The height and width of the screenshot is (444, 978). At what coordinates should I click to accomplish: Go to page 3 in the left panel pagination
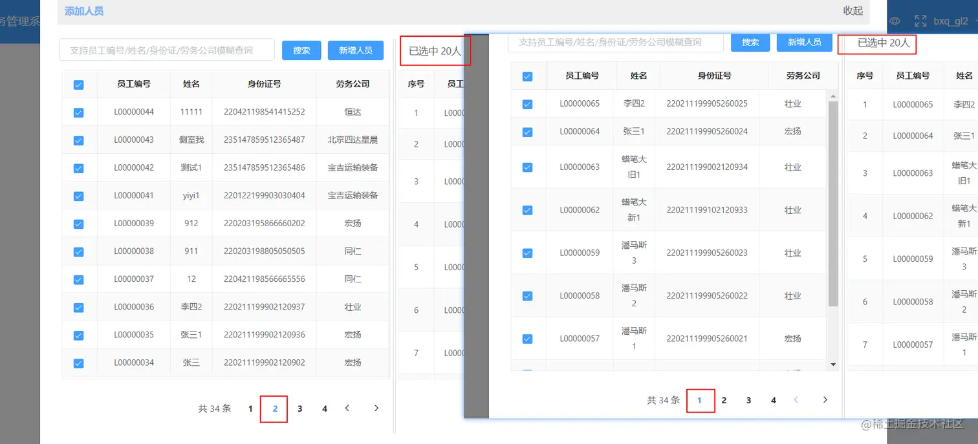299,408
